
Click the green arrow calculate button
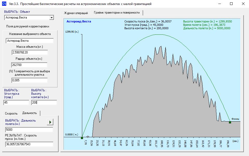50,122
